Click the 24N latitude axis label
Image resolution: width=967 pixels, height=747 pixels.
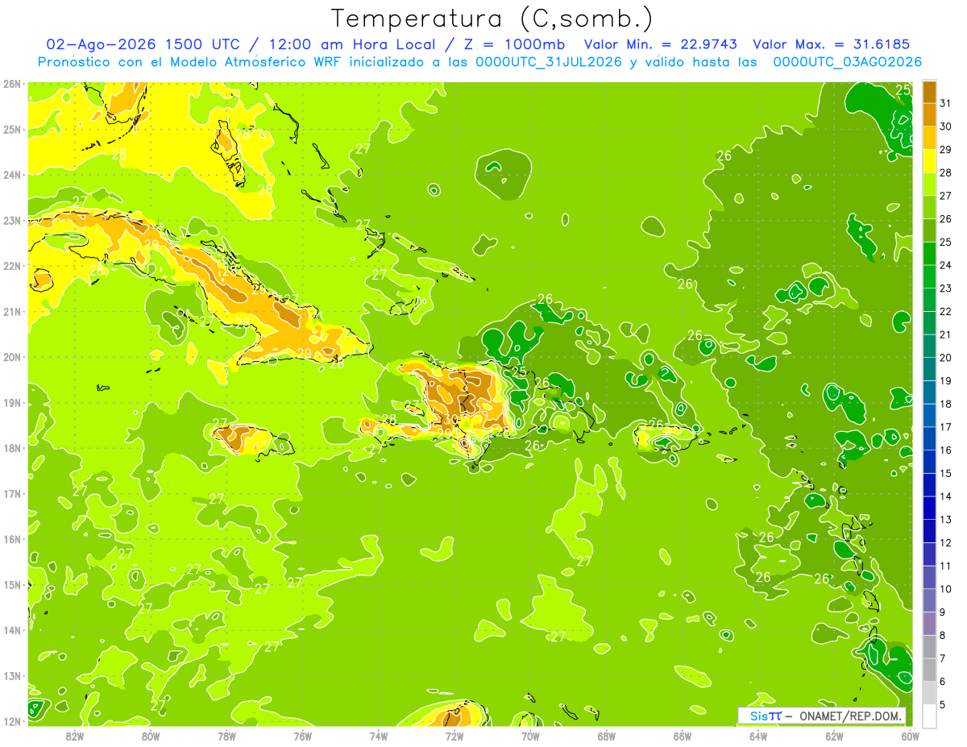click(12, 175)
